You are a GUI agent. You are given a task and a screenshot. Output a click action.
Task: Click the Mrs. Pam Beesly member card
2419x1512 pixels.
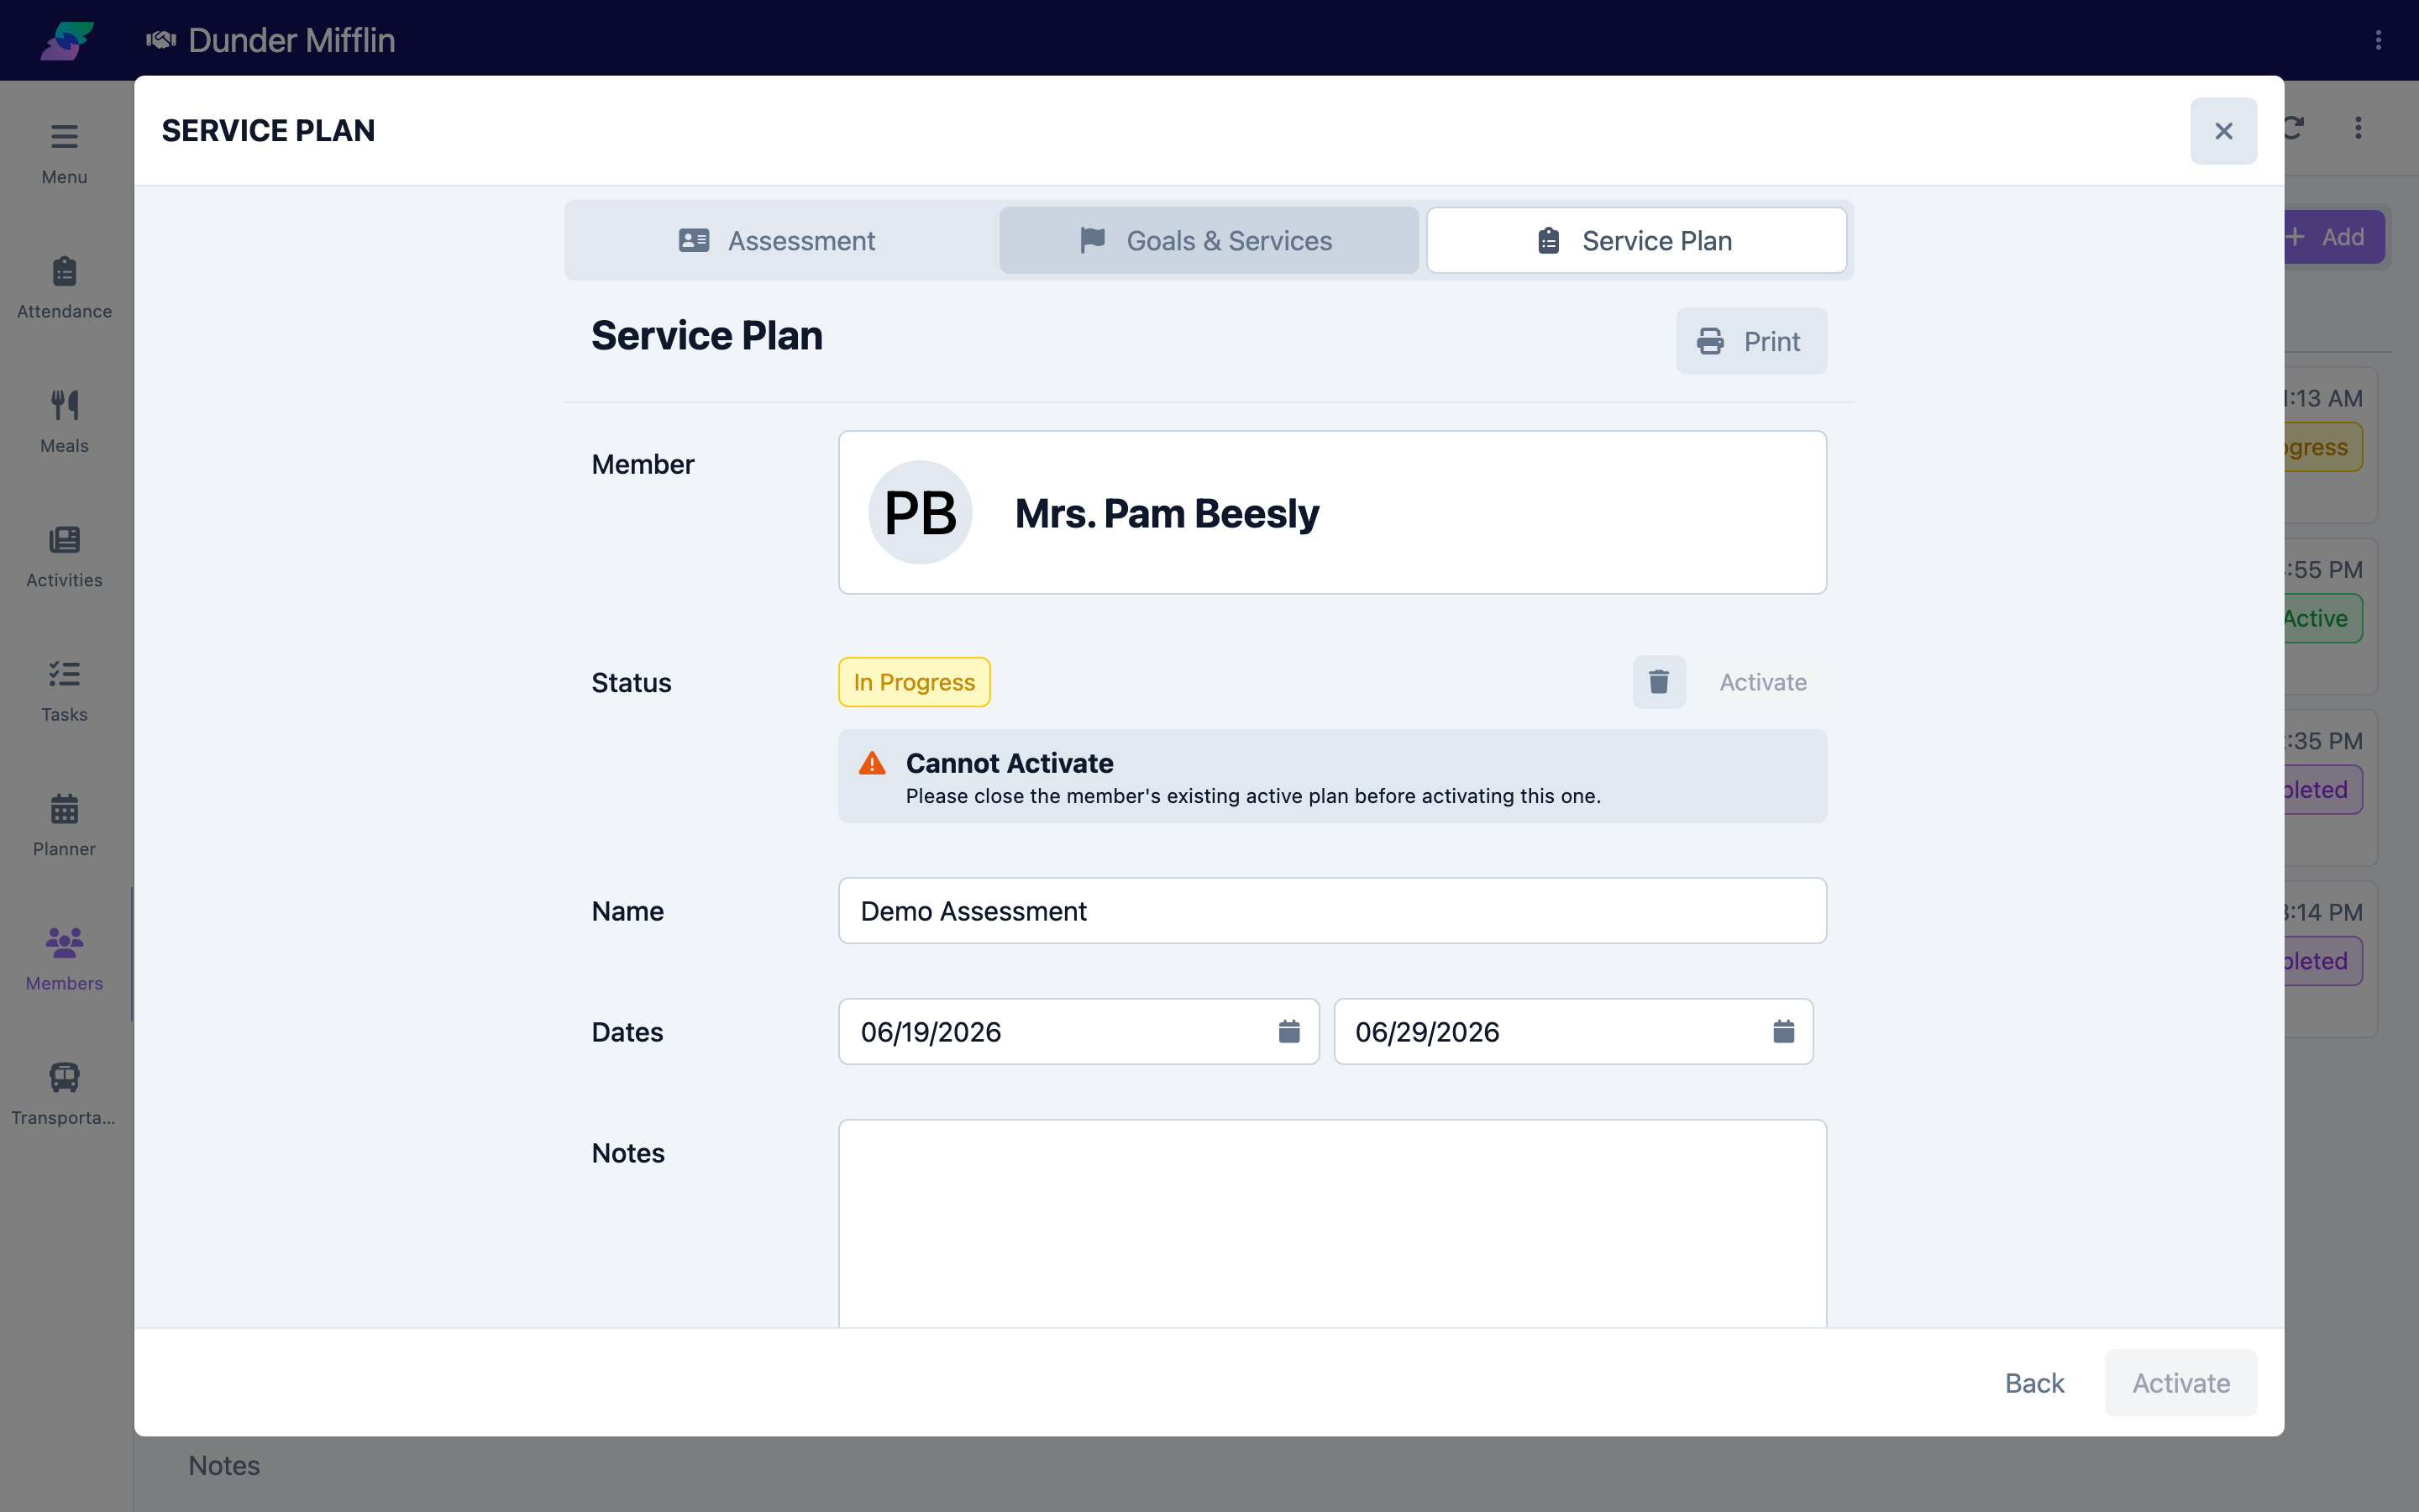tap(1331, 512)
